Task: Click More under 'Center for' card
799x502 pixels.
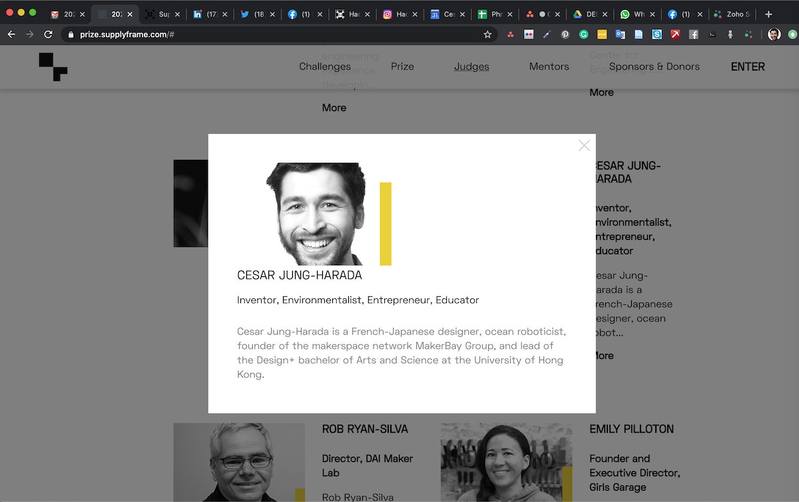Action: point(601,93)
